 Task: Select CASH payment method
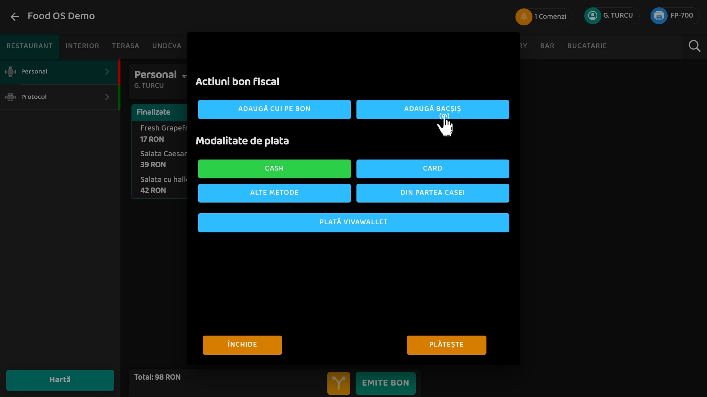point(274,169)
